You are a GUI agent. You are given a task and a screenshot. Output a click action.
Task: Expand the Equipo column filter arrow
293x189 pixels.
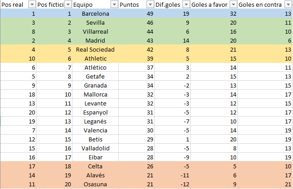114,4
